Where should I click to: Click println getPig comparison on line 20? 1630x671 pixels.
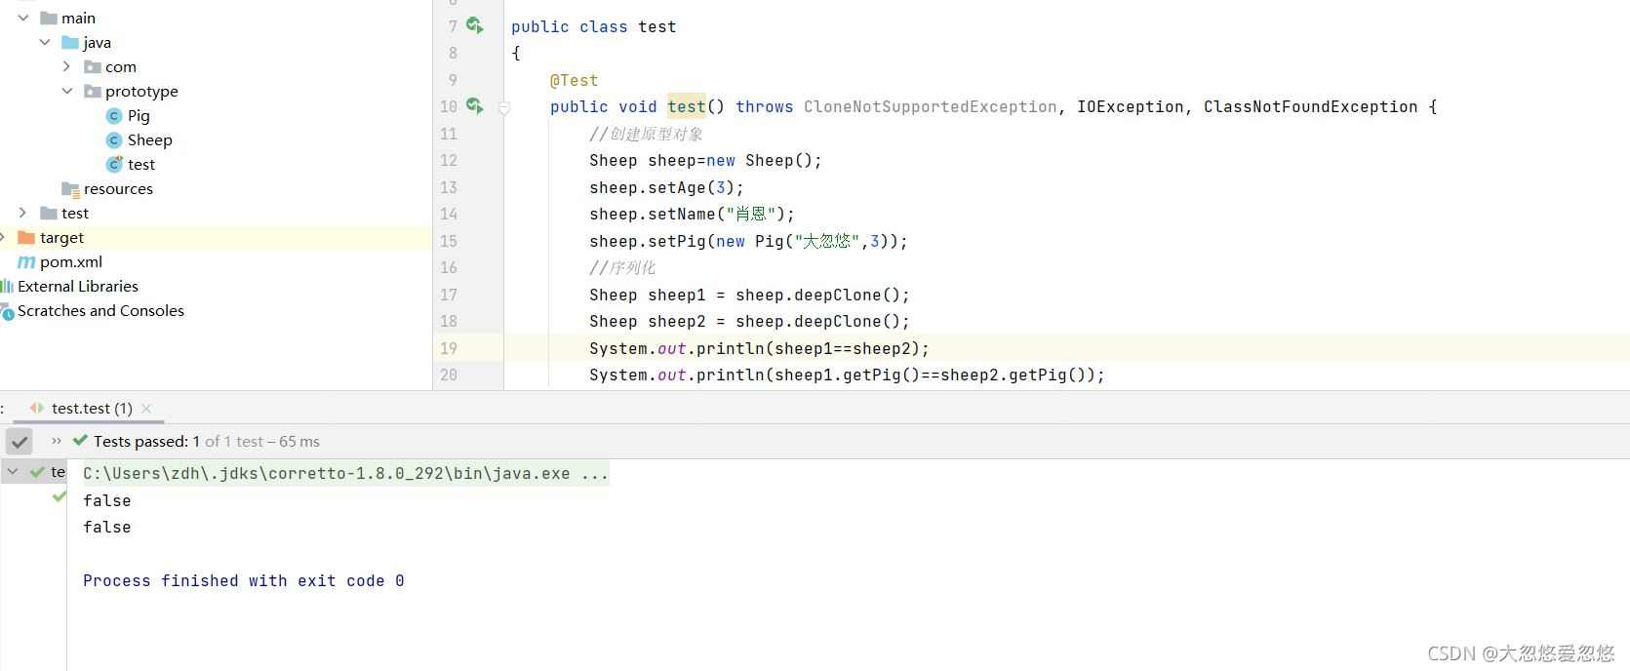point(847,375)
